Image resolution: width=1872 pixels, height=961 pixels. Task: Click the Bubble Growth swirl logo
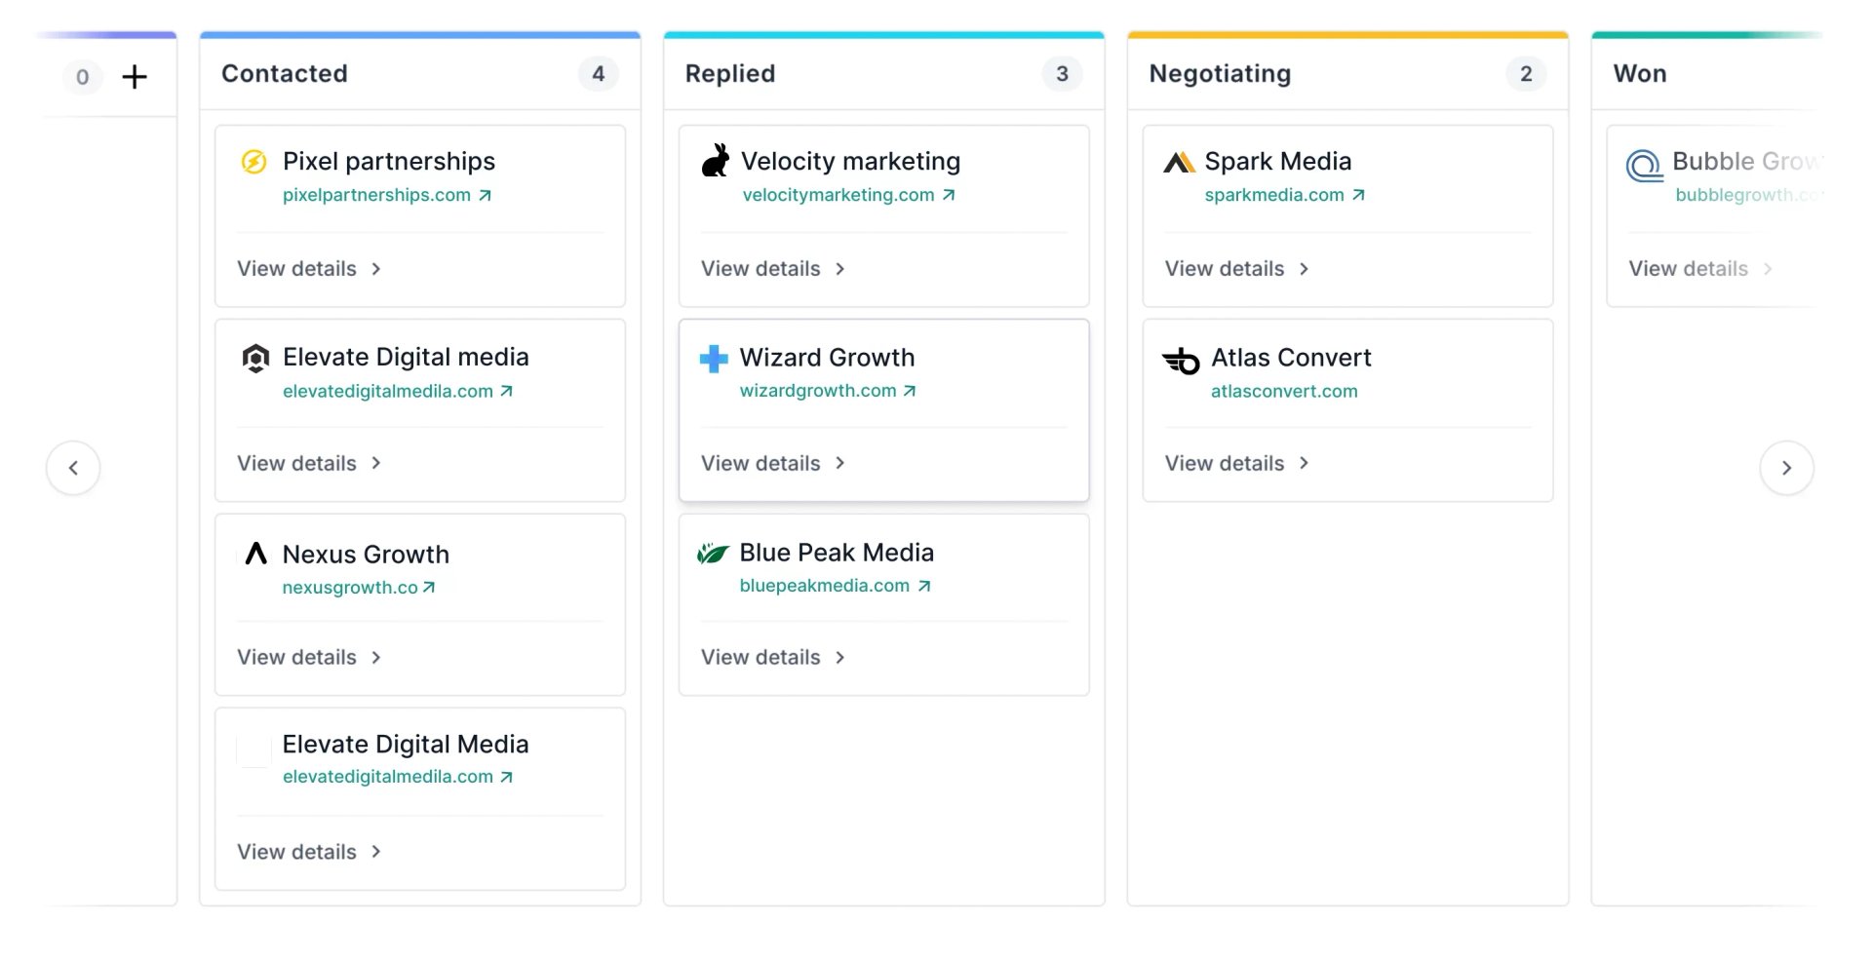[x=1644, y=166]
